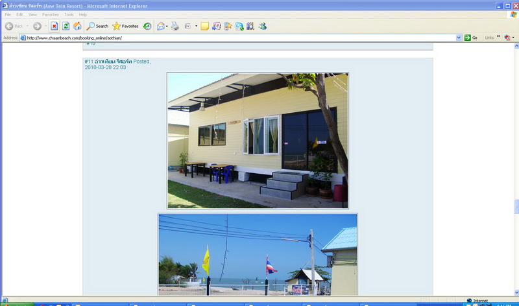This screenshot has width=519, height=306.
Task: Click the yellow house resort photo
Action: tap(258, 141)
